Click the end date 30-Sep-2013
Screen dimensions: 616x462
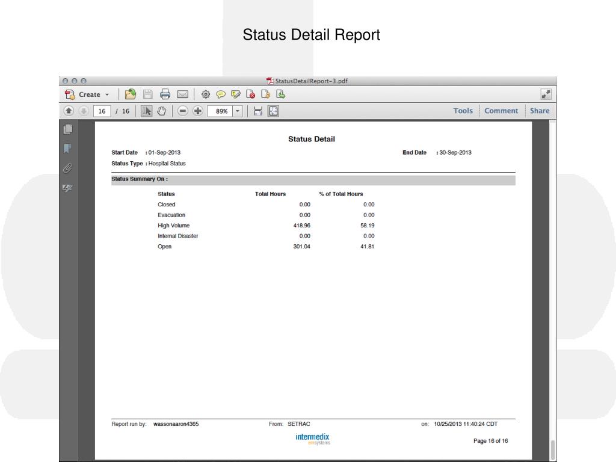pyautogui.click(x=455, y=152)
